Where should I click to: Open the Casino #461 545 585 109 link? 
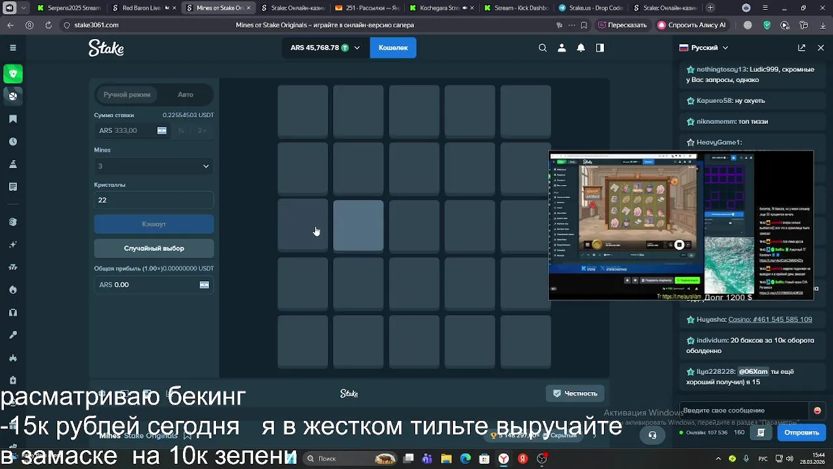770,319
